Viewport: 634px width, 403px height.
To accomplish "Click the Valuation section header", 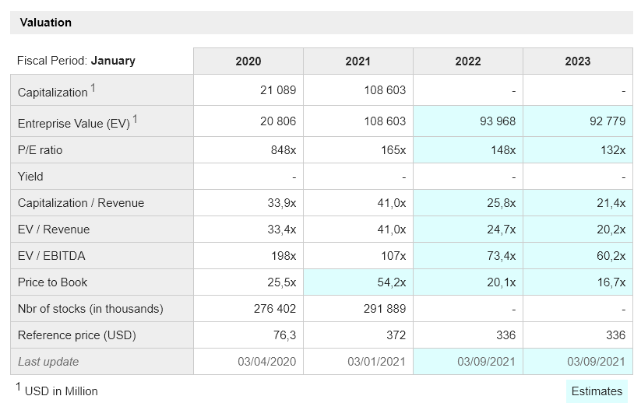I will 46,23.
